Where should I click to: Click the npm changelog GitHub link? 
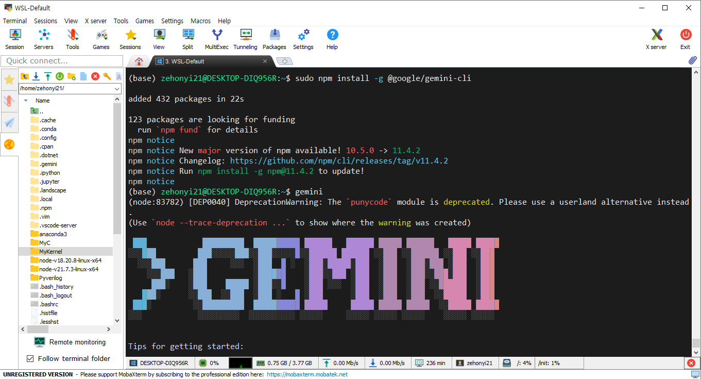point(339,161)
